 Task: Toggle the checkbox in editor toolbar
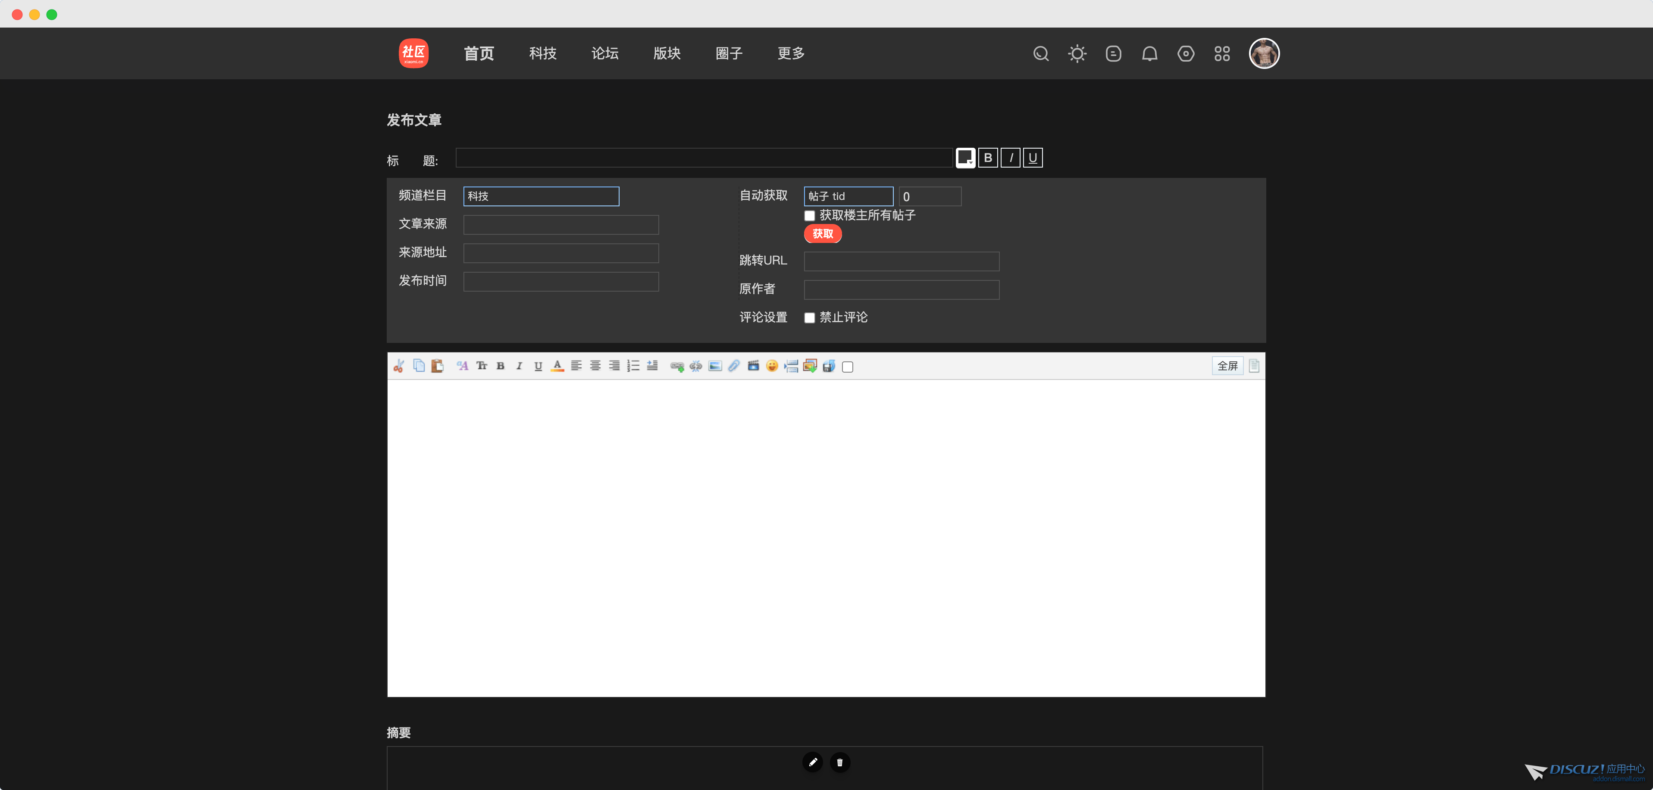[848, 367]
